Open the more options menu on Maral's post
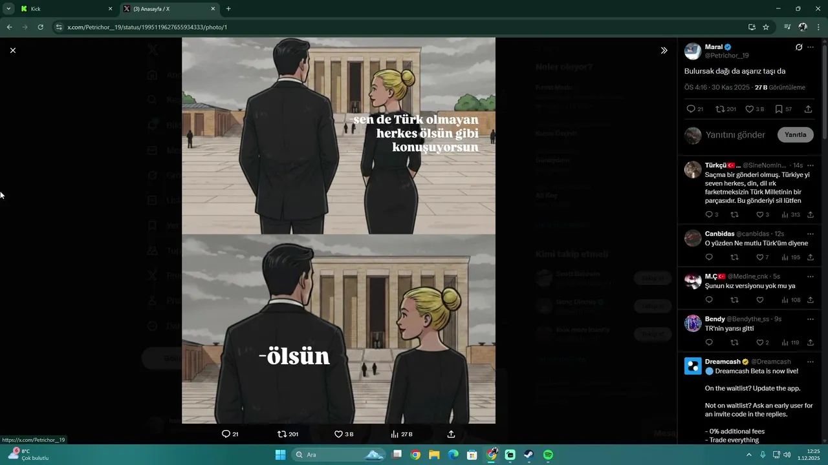Viewport: 828px width, 465px height. coord(811,47)
